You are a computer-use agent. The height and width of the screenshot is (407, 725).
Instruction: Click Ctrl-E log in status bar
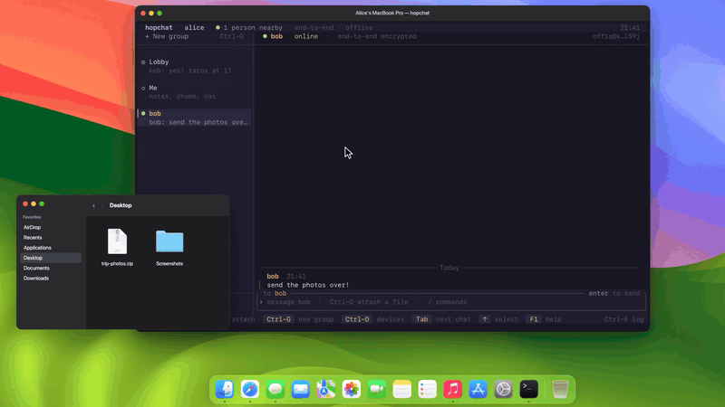[623, 319]
